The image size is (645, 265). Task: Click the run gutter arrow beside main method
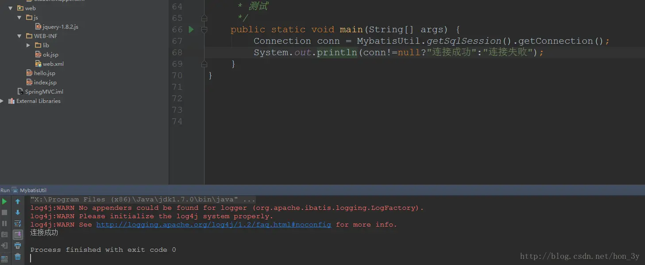[191, 30]
